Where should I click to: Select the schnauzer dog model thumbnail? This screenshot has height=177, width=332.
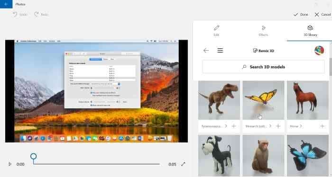coord(219,155)
